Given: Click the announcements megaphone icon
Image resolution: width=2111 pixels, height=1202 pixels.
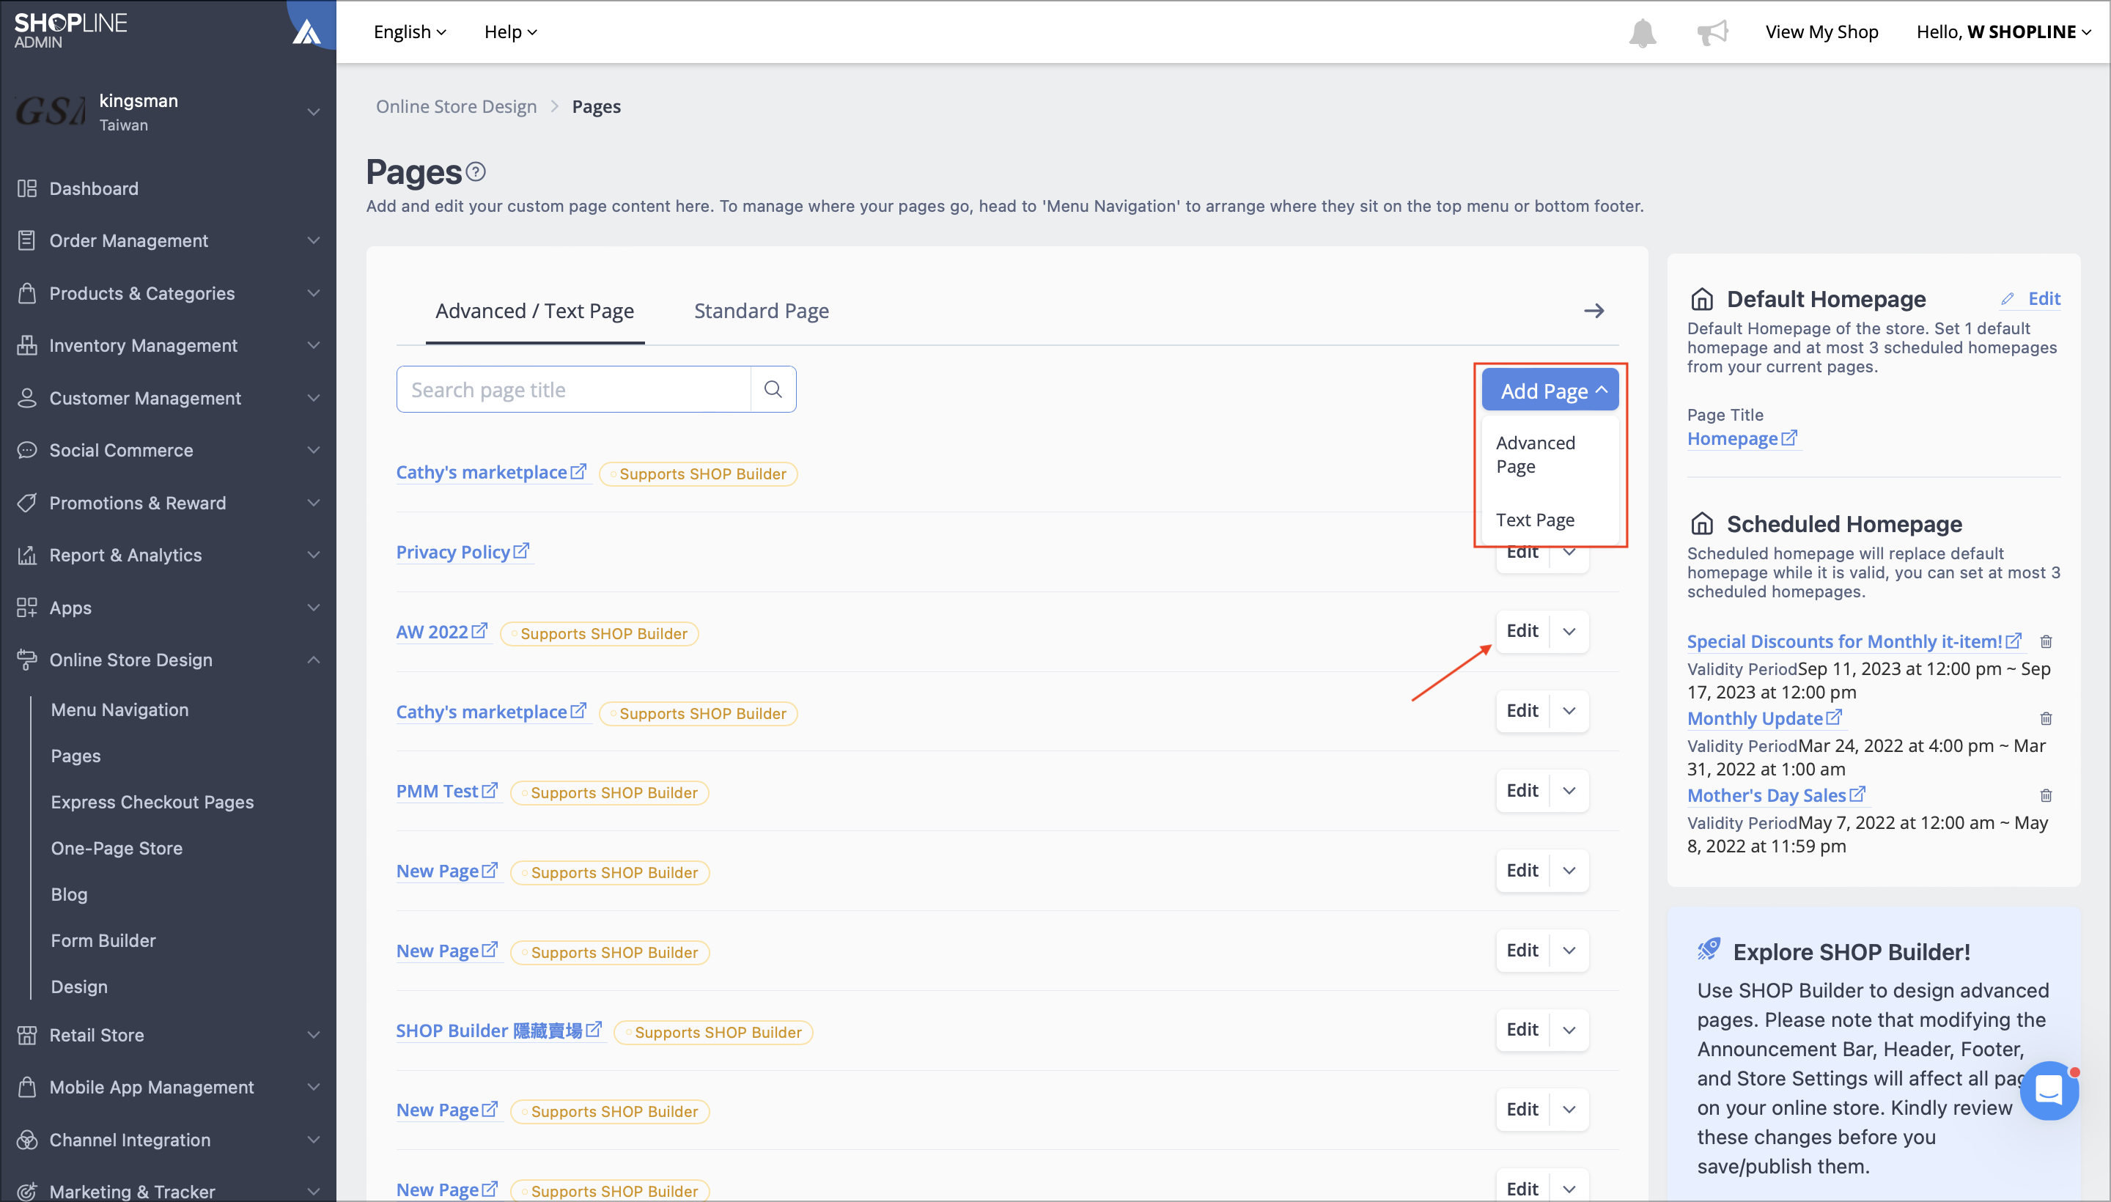Looking at the screenshot, I should [x=1712, y=32].
